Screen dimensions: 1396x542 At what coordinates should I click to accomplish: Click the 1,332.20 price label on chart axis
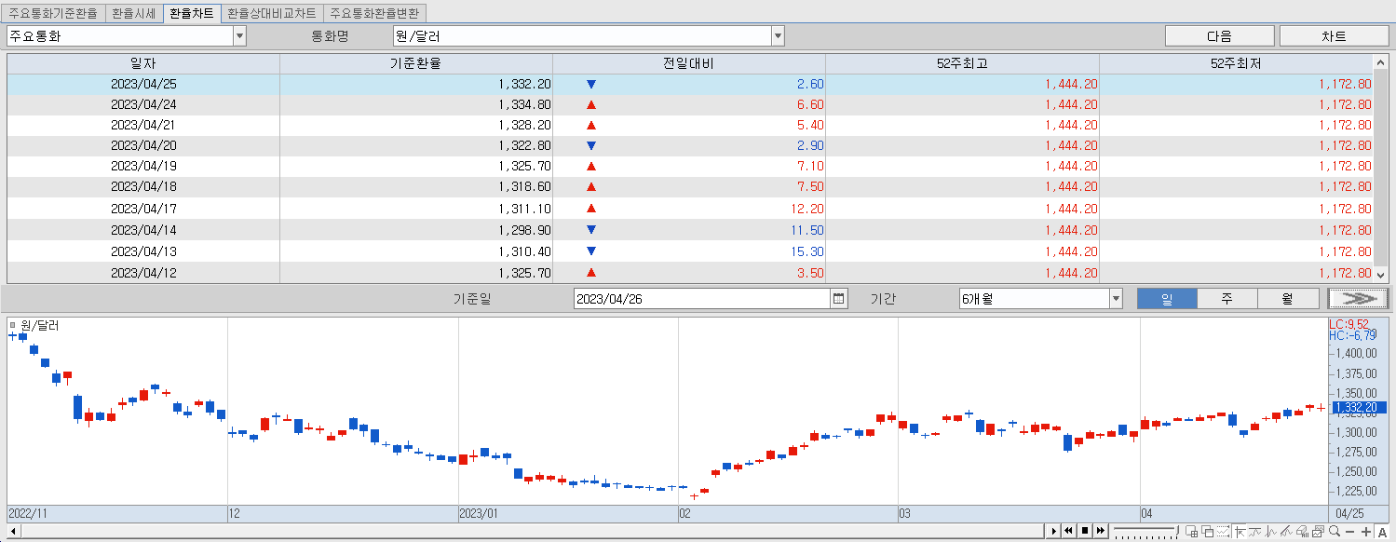point(1359,408)
